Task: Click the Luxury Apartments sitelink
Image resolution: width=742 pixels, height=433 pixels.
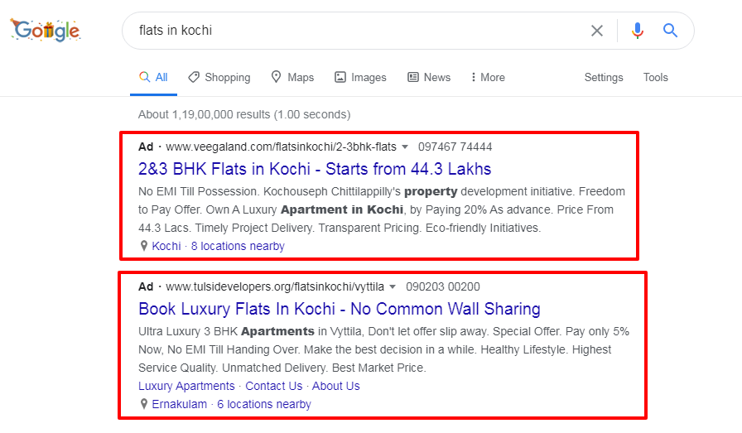Action: 186,386
